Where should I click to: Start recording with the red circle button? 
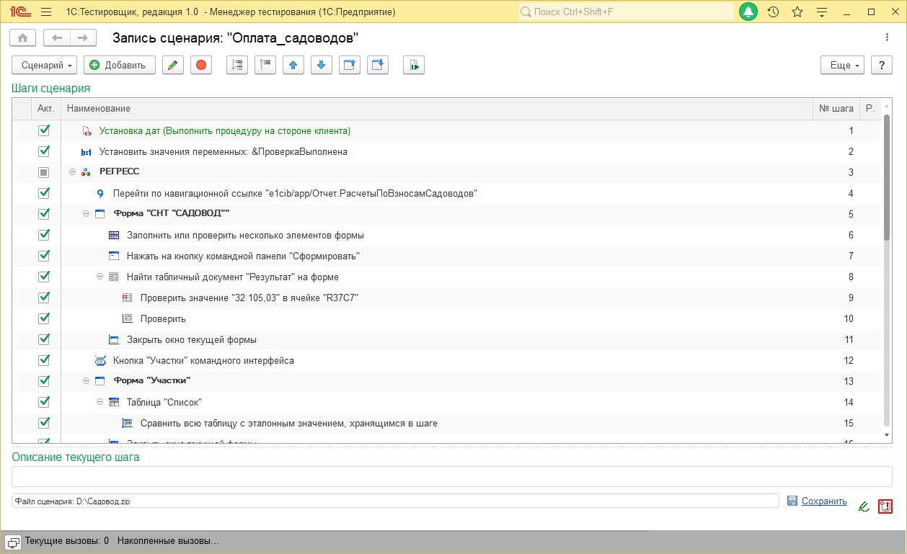(x=201, y=65)
